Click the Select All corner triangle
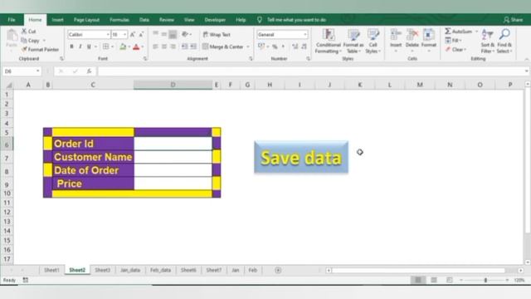This screenshot has height=299, width=531. pos(9,85)
